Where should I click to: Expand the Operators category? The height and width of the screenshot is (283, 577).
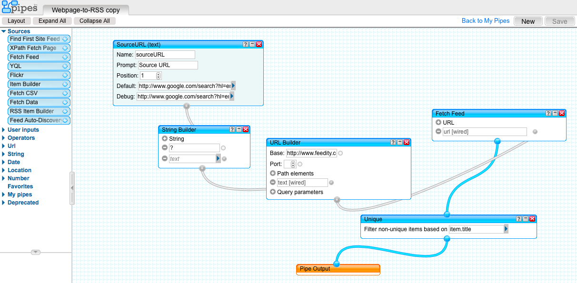pos(4,138)
